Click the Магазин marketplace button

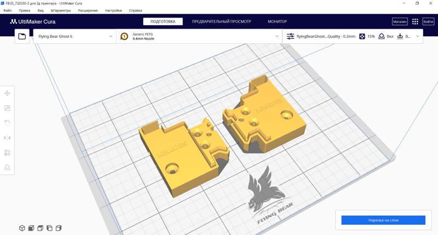click(400, 21)
